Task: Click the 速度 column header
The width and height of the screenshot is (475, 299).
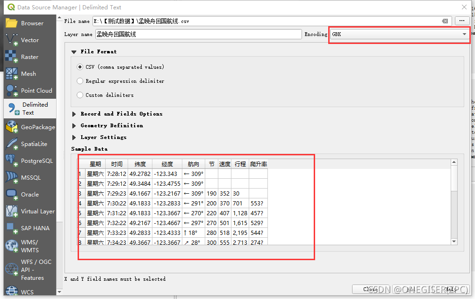Action: click(225, 164)
